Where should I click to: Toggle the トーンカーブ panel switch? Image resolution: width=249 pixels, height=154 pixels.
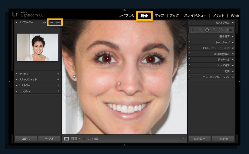click(x=190, y=42)
